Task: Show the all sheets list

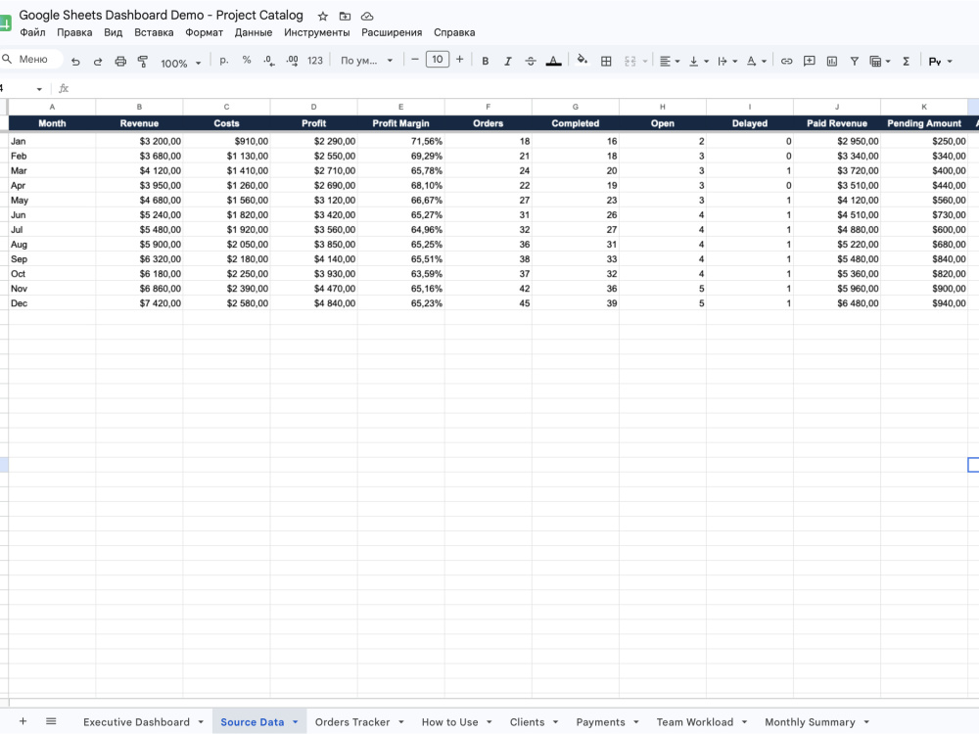Action: (x=51, y=721)
